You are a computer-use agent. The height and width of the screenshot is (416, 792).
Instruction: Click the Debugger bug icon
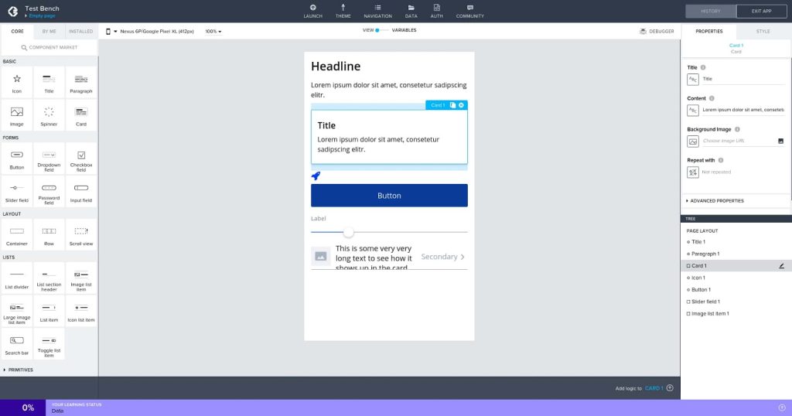643,31
